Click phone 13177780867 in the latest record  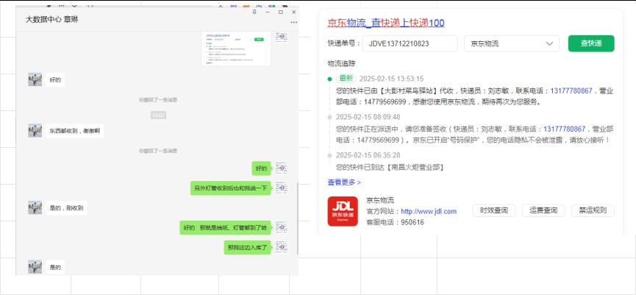point(571,90)
